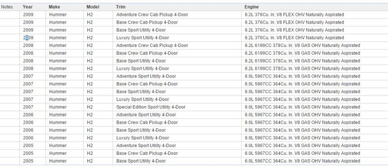Click the Engine column header
The image size is (388, 168).
point(251,7)
